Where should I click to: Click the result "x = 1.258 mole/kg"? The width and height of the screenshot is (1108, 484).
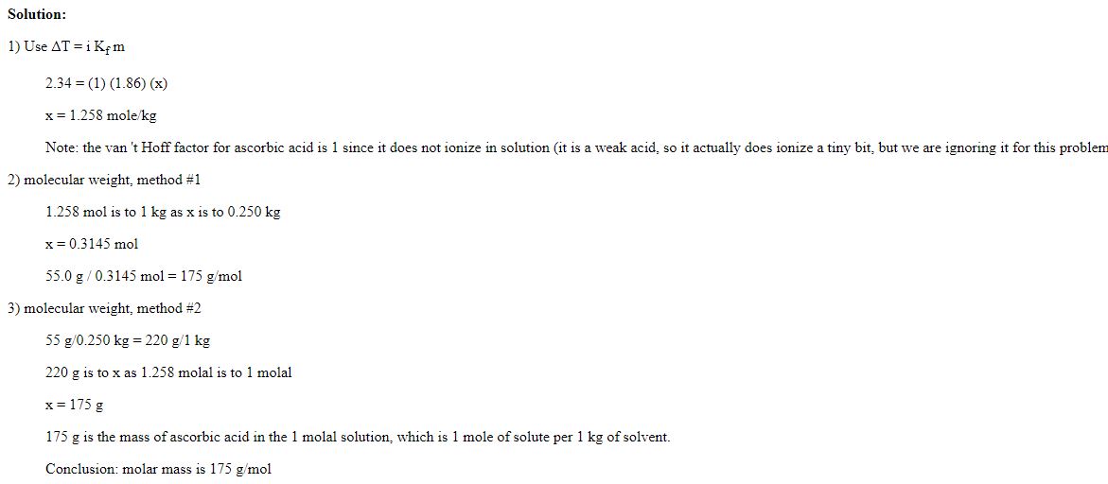click(x=100, y=115)
